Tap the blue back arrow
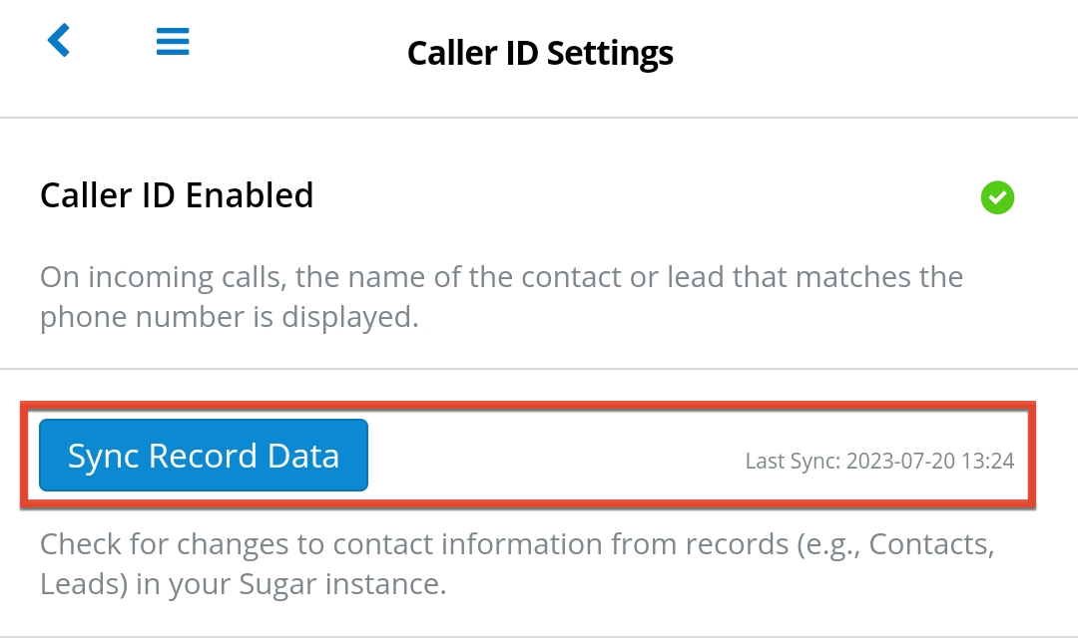Image resolution: width=1078 pixels, height=643 pixels. point(59,41)
